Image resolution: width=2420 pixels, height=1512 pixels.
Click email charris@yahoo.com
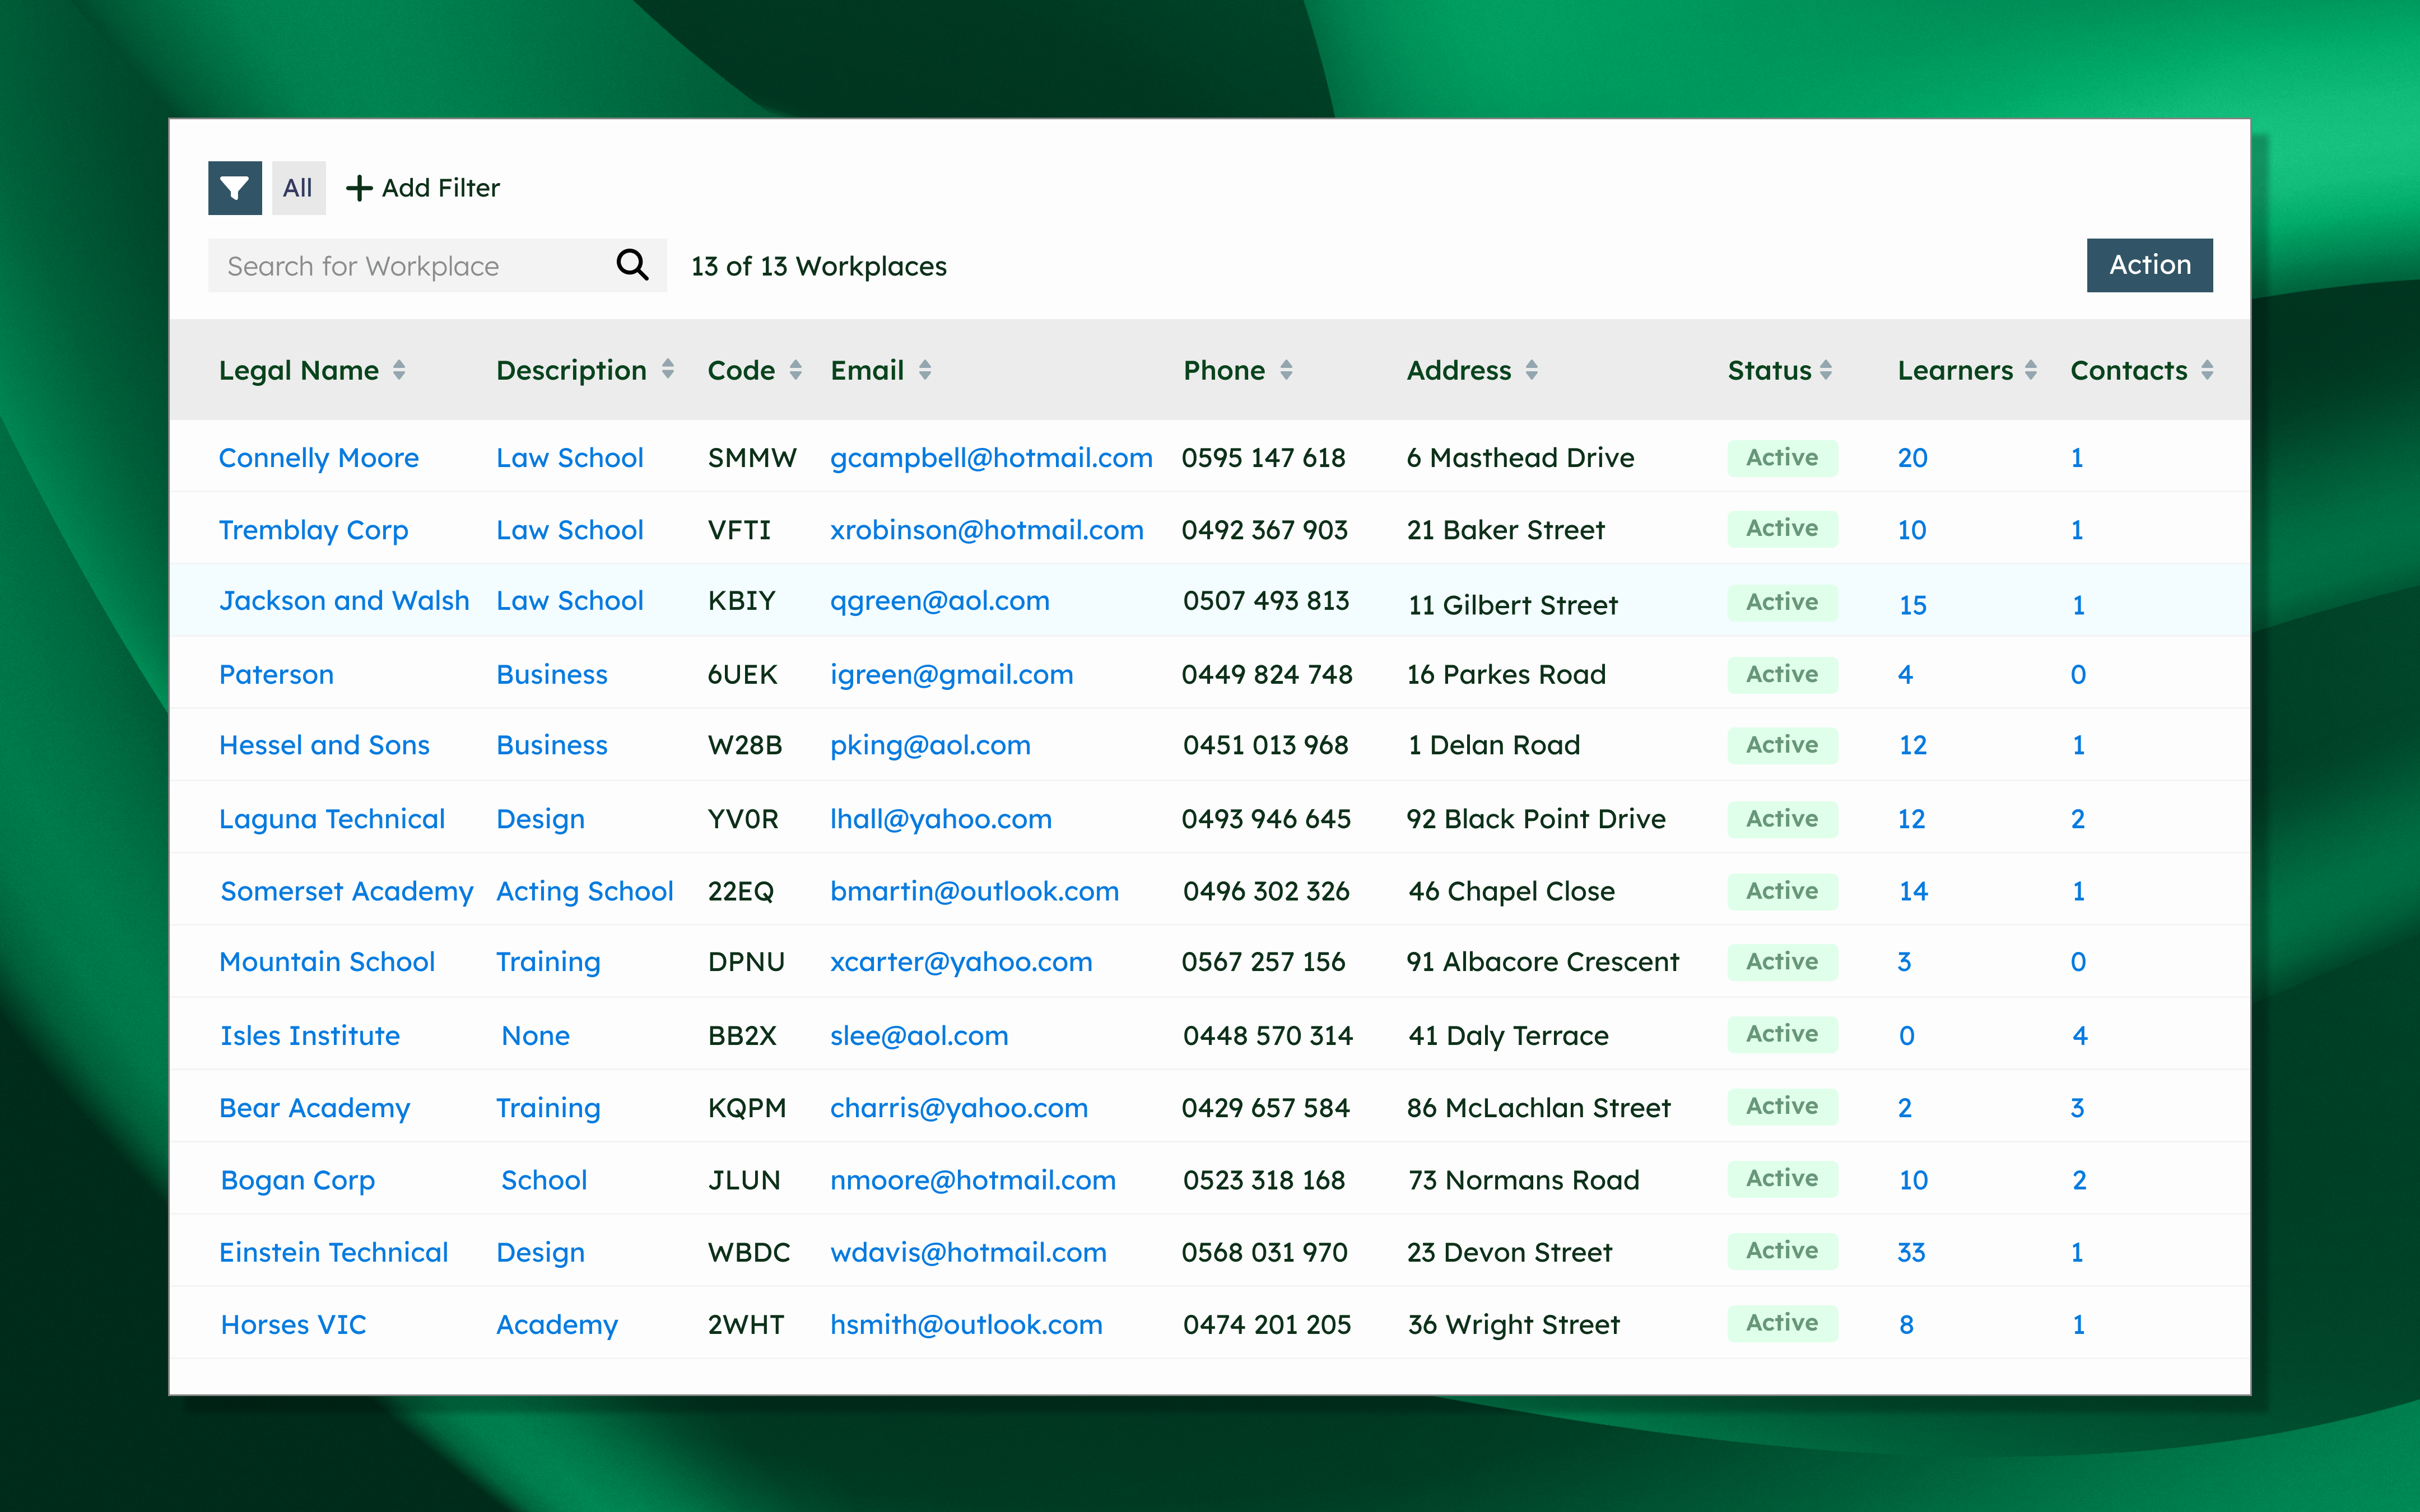[959, 1108]
